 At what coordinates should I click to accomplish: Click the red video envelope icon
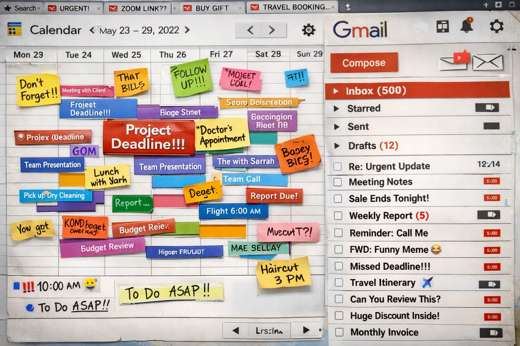pyautogui.click(x=455, y=60)
